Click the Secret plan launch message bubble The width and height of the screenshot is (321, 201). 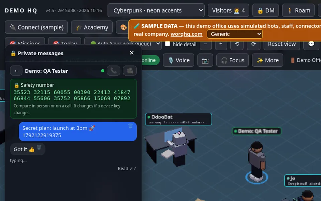point(78,131)
